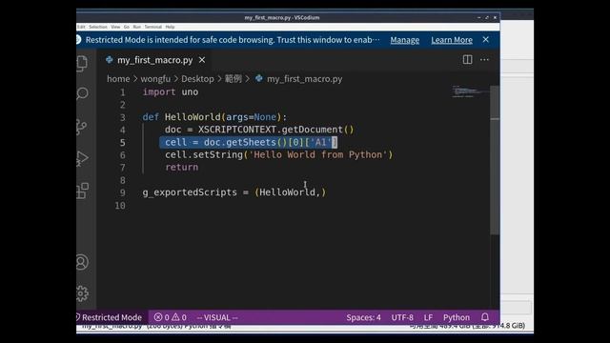Open the Edit menu

pyautogui.click(x=81, y=27)
